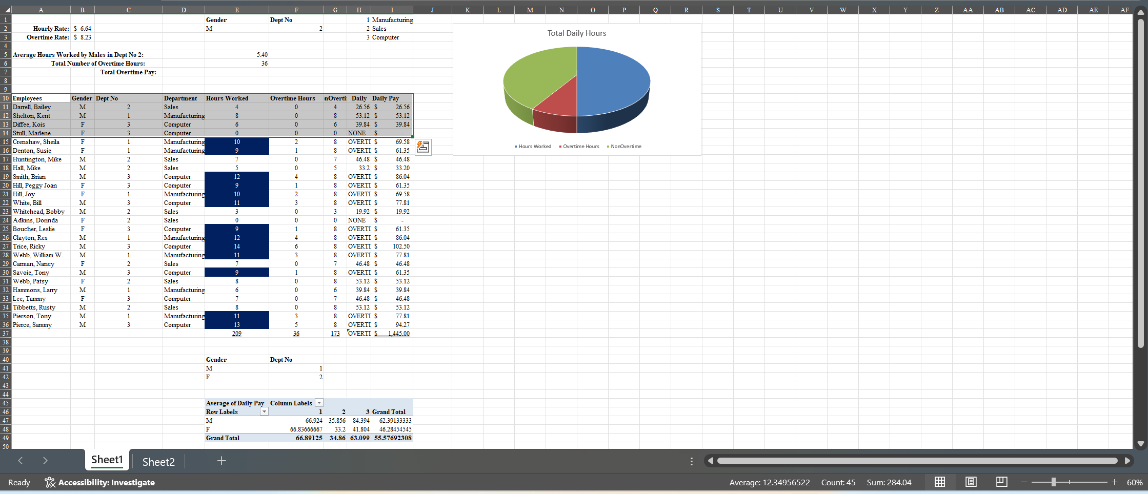Screen dimensions: 1148x494
Task: Open the Quick Analysis options icon
Action: [423, 147]
